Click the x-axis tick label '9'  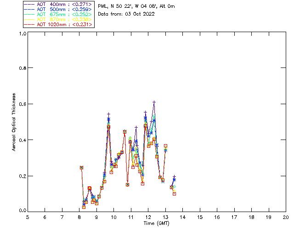click(96, 217)
